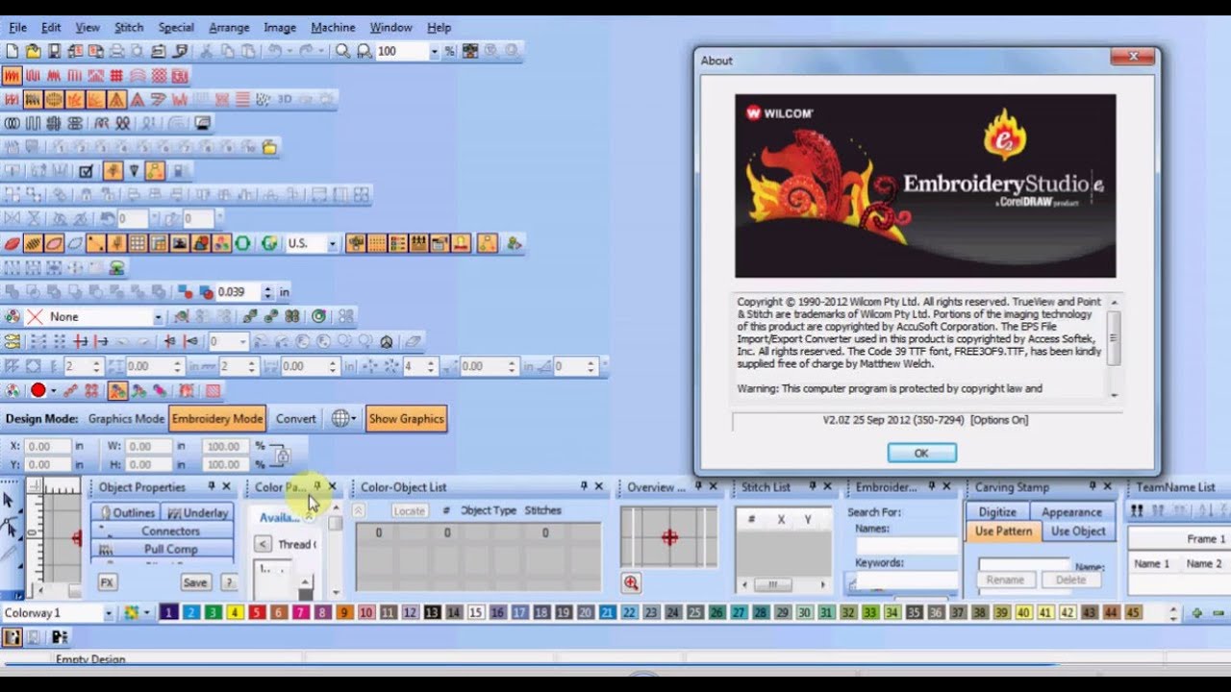
Task: Click the help question button in Object Properties
Action: click(x=229, y=582)
